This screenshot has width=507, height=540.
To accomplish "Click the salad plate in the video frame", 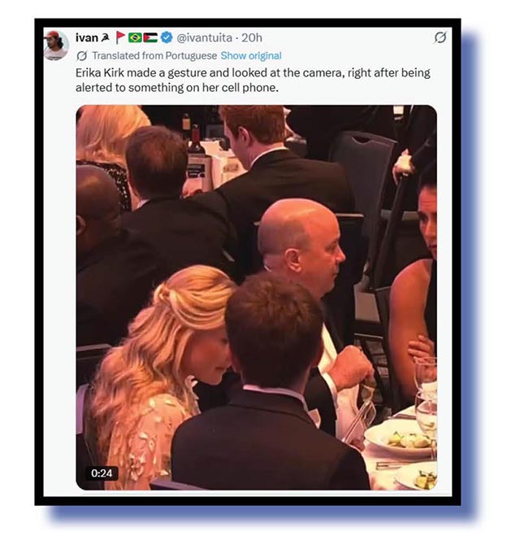I will (x=400, y=438).
